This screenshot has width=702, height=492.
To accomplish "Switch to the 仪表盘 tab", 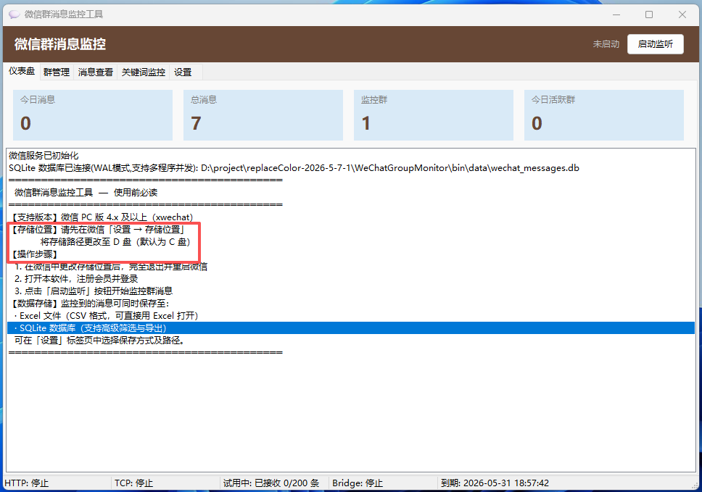I will click(22, 71).
